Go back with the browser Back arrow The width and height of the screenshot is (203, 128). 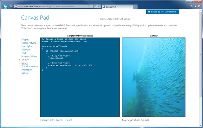pyautogui.click(x=5, y=6)
